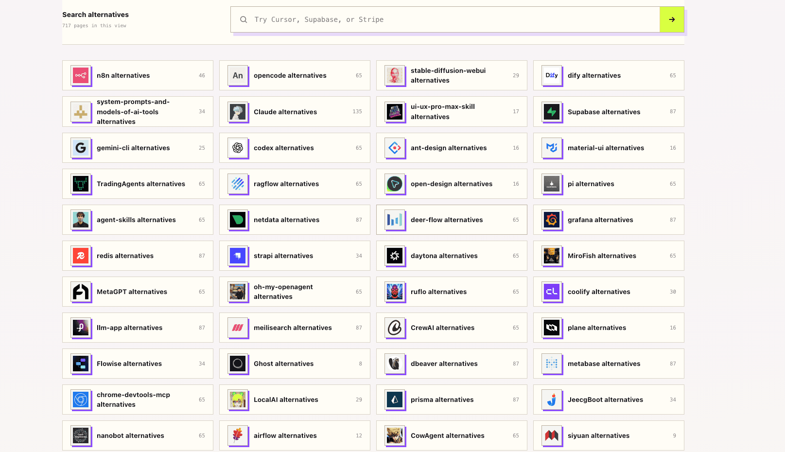Click the ragflow striped logo icon
Screen dimensions: 785x452
pos(238,184)
